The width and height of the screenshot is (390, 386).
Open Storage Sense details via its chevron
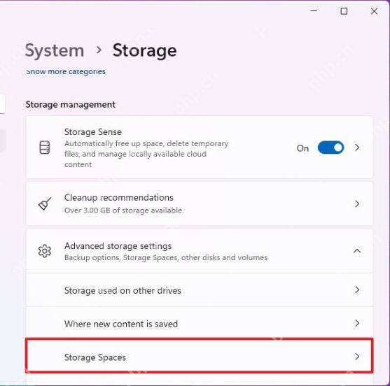pyautogui.click(x=357, y=148)
